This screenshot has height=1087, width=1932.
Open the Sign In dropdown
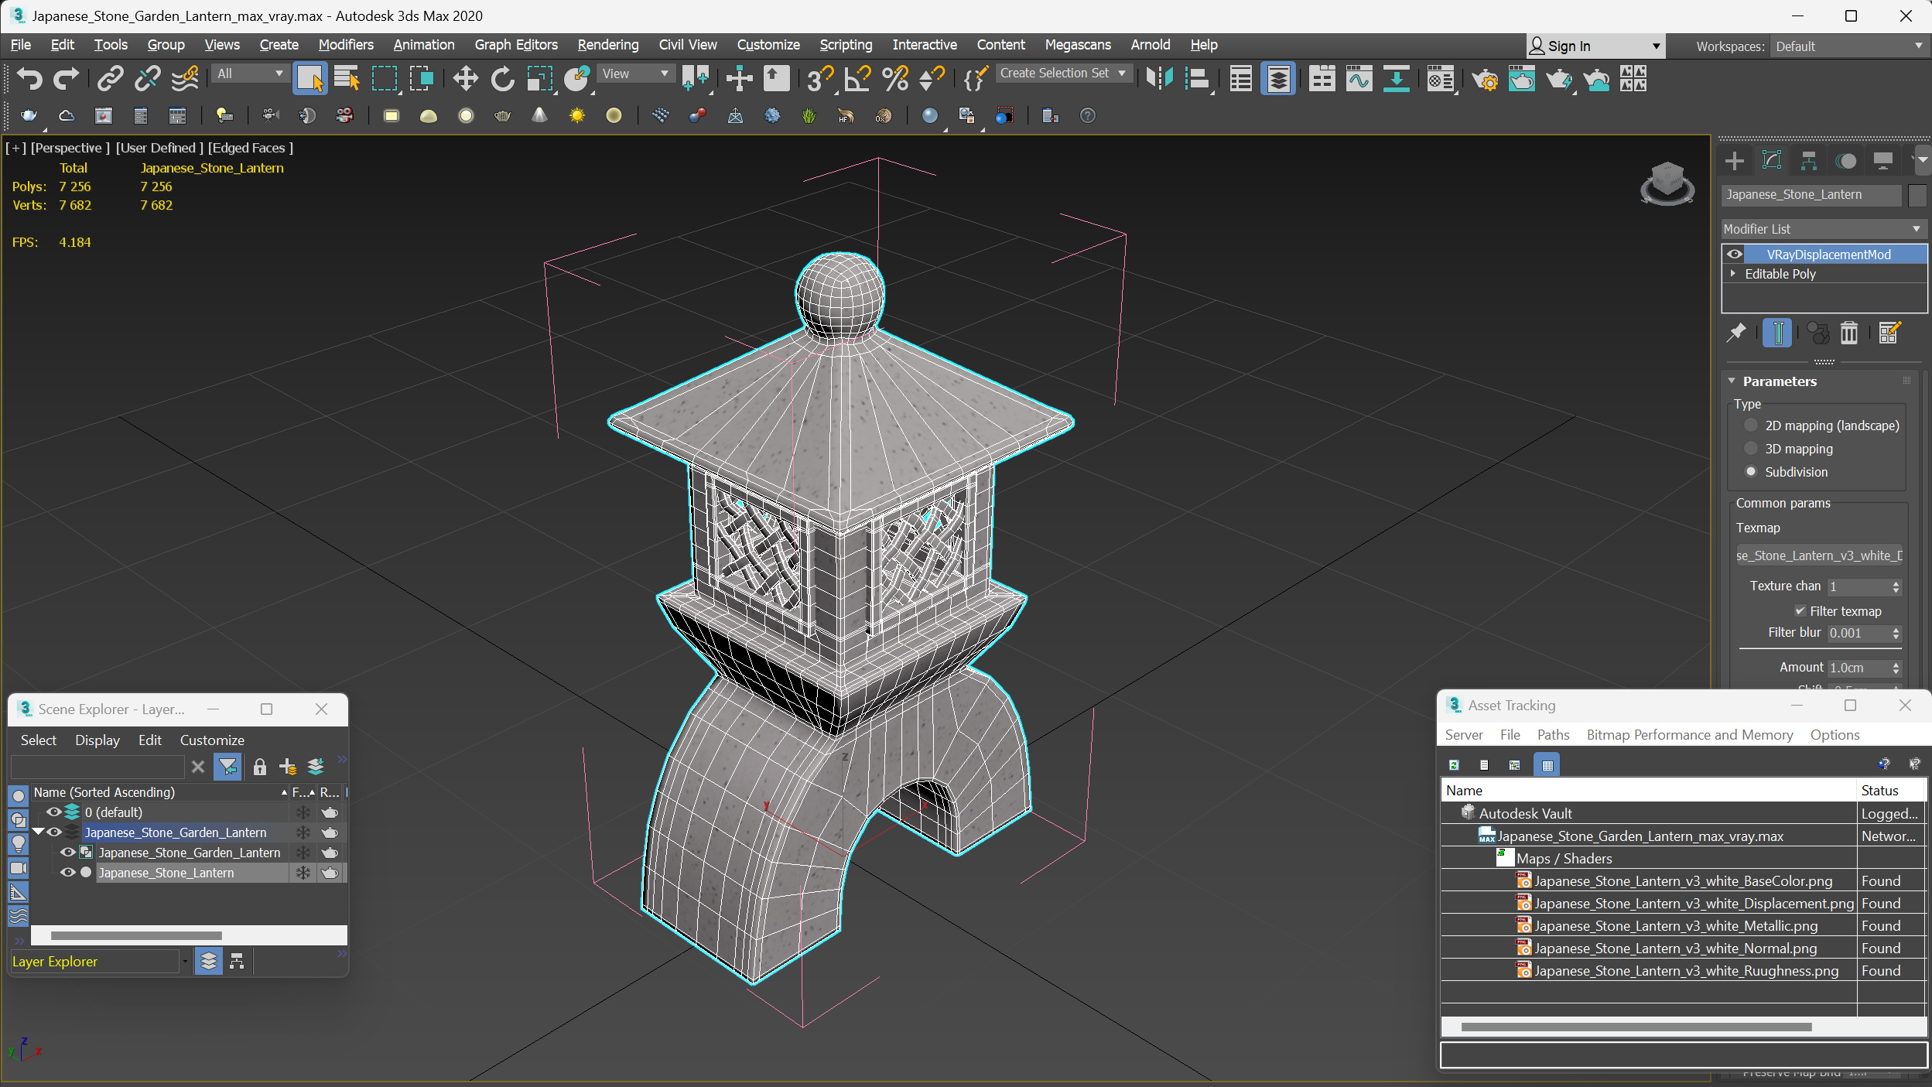coord(1595,46)
